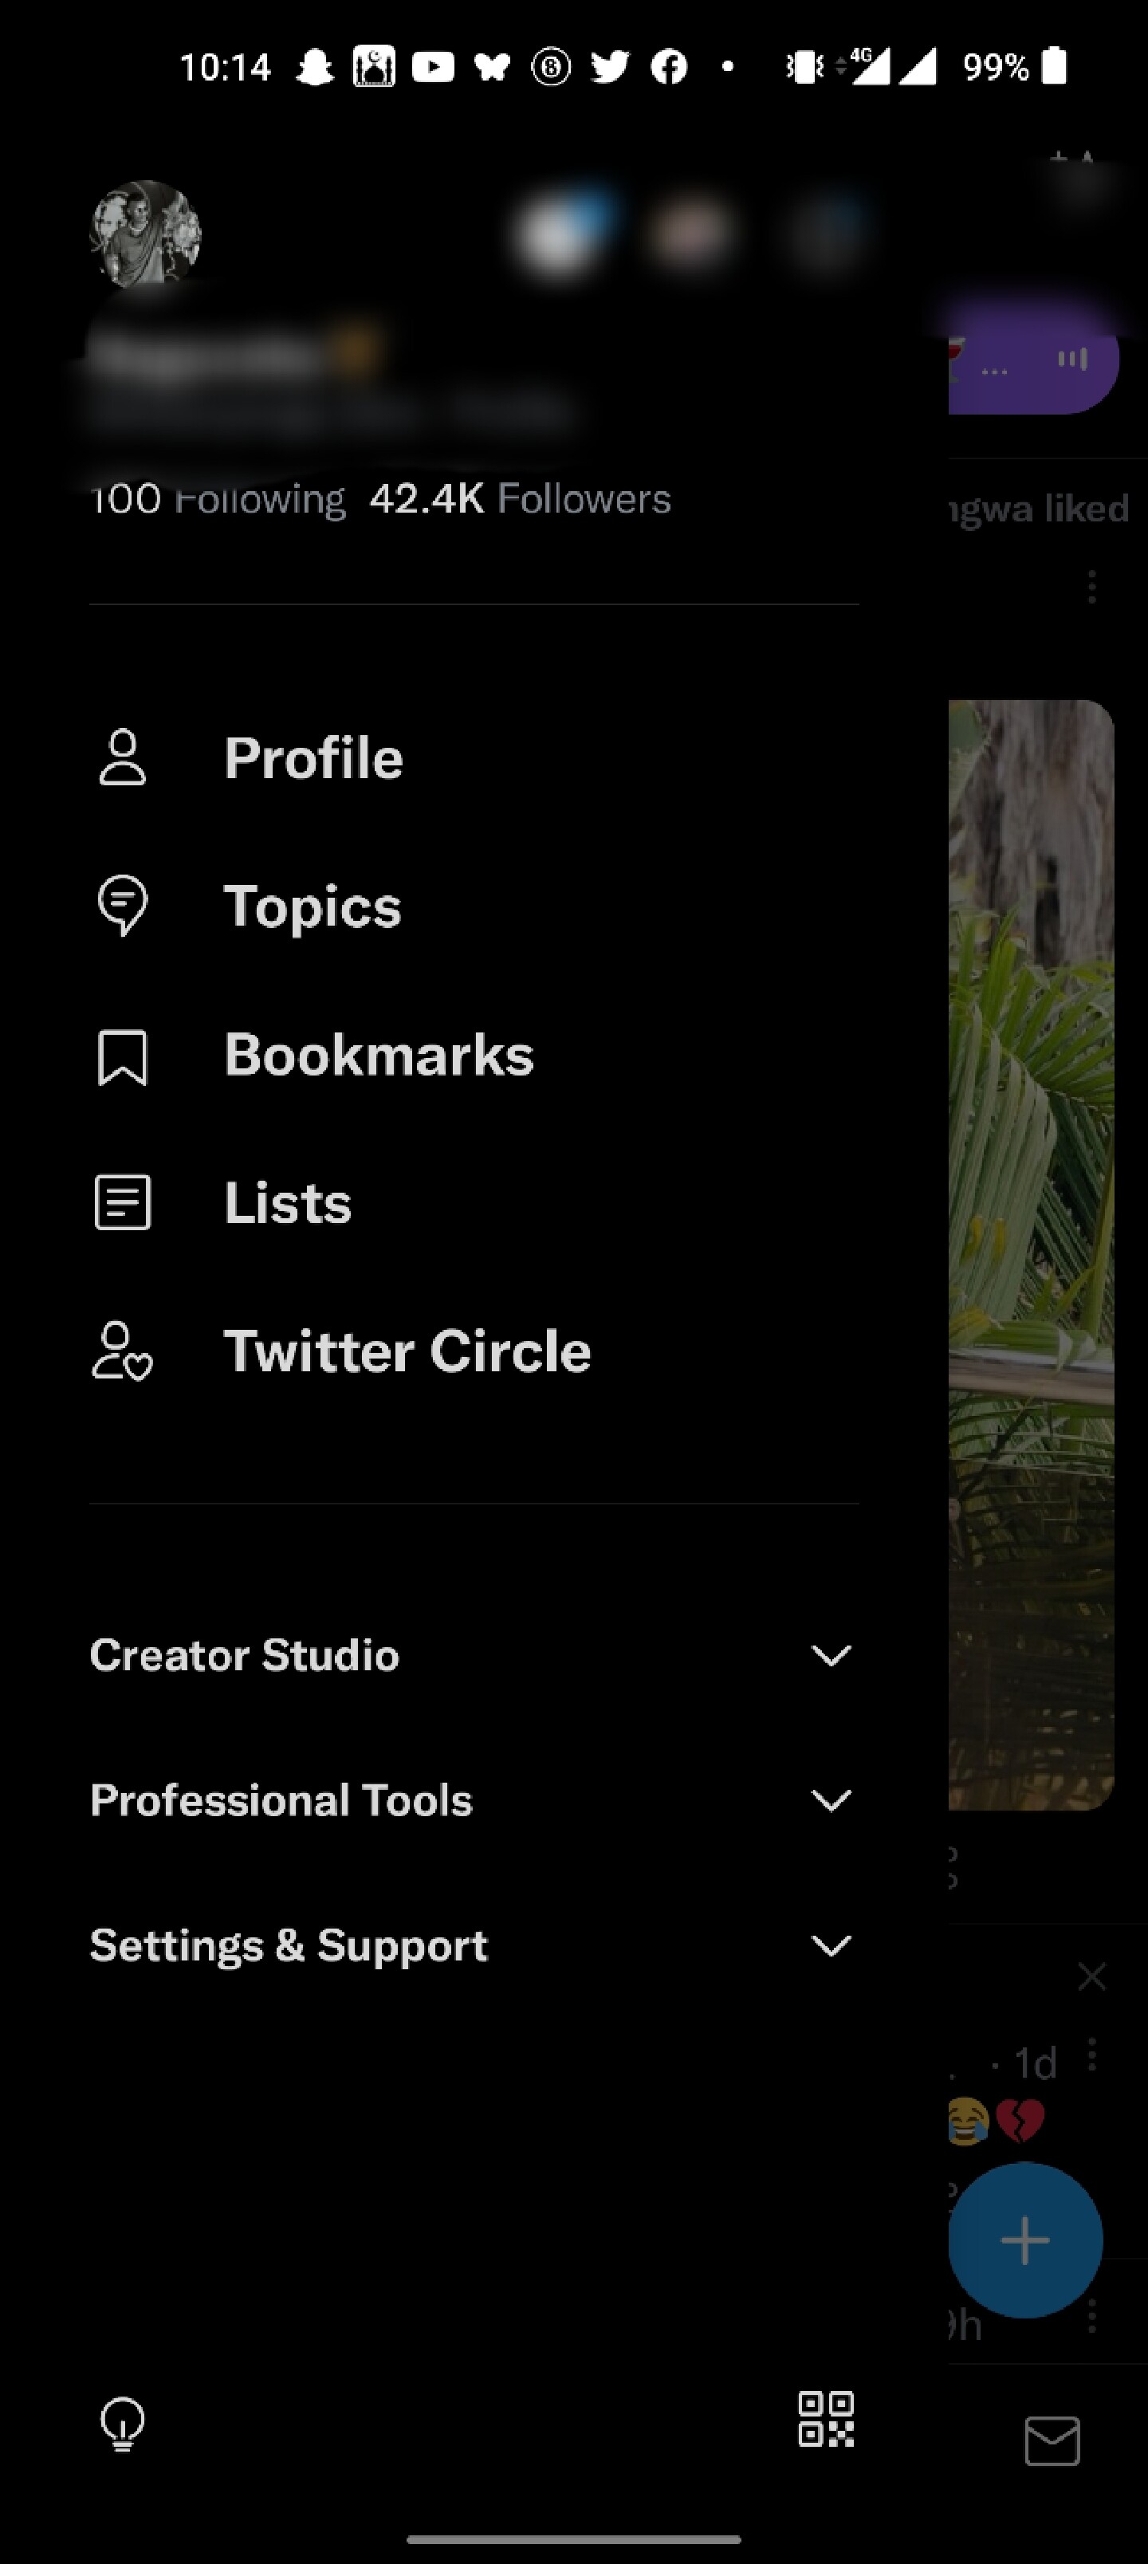Tap the Professional Tools label

(x=281, y=1800)
